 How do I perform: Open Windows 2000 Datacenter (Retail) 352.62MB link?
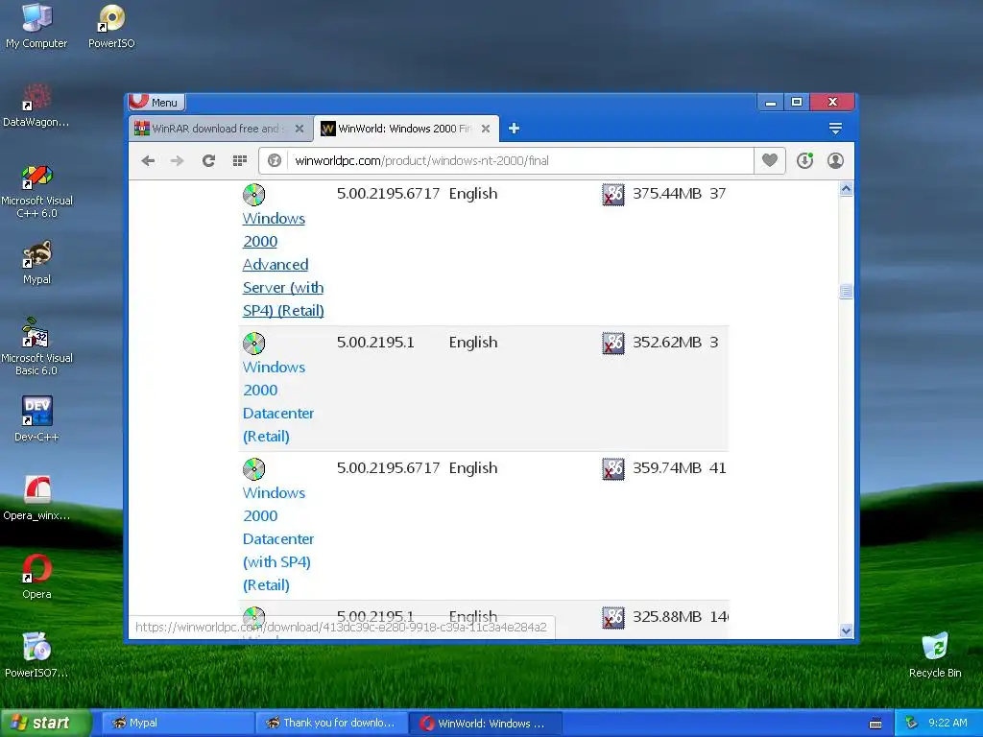pos(278,402)
